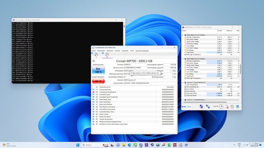Click the clock timer icon in HWiNFO
Viewport: 264px width, 148px height.
pyautogui.click(x=221, y=106)
